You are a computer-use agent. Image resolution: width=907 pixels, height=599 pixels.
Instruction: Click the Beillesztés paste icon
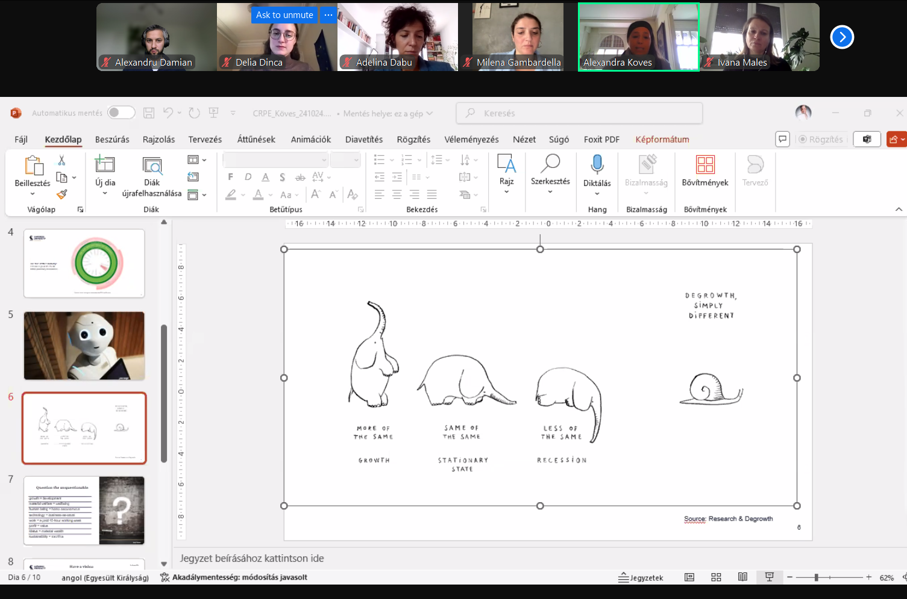[33, 165]
